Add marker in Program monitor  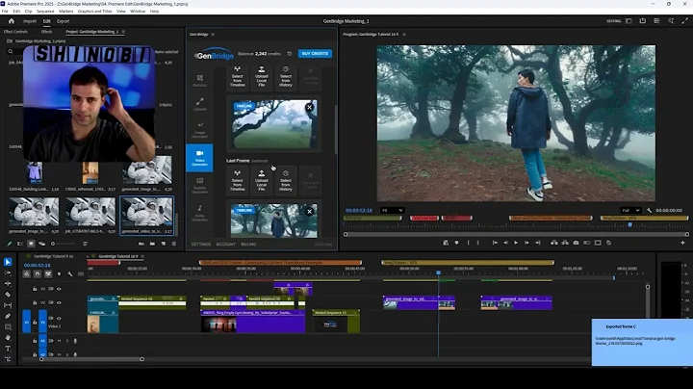456,243
